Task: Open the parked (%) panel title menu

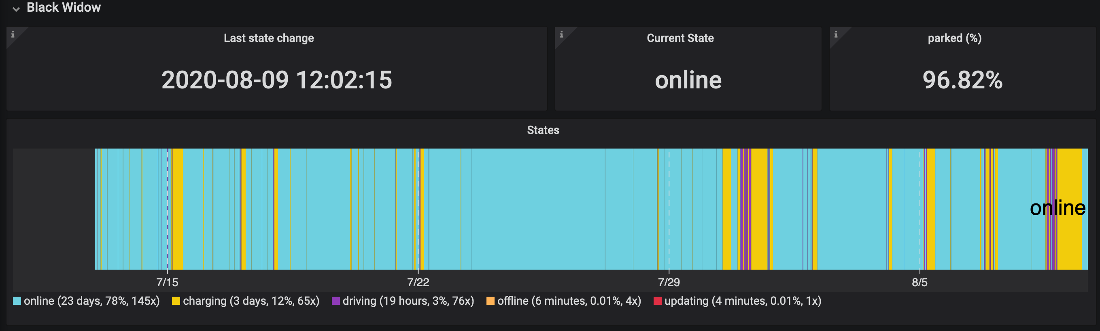Action: pos(954,38)
